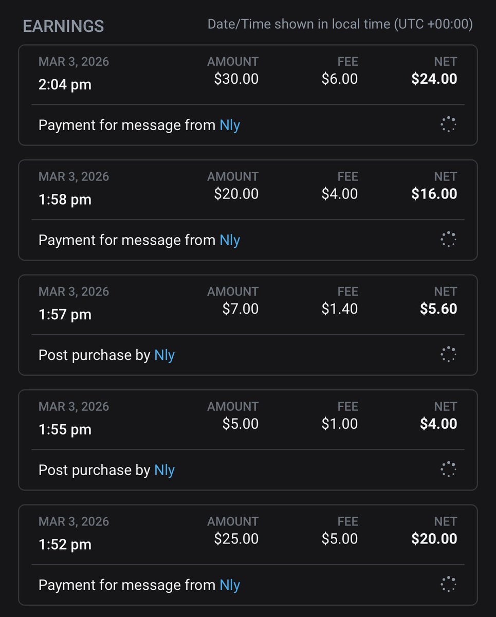The image size is (496, 617).
Task: Click the $1.40 fee value
Action: 339,308
